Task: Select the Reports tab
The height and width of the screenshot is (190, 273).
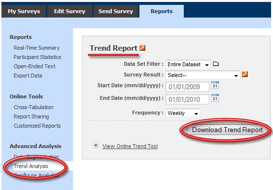Action: (161, 11)
